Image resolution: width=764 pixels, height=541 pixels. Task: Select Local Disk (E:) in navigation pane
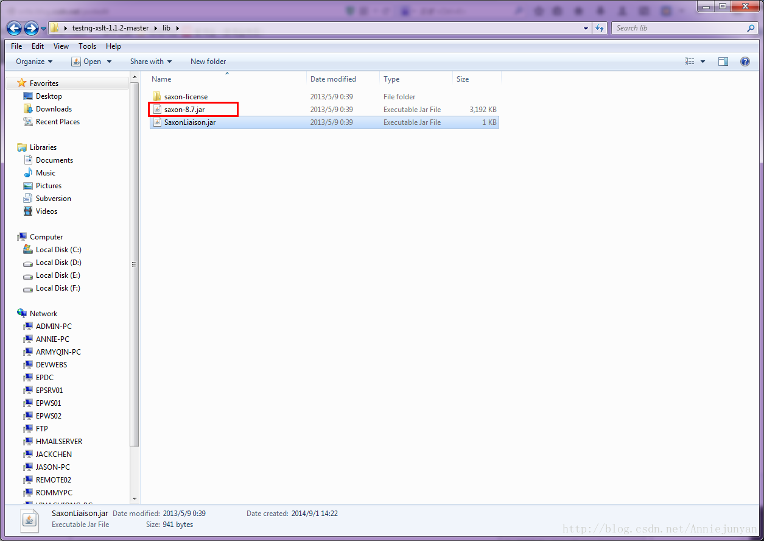[x=58, y=275]
